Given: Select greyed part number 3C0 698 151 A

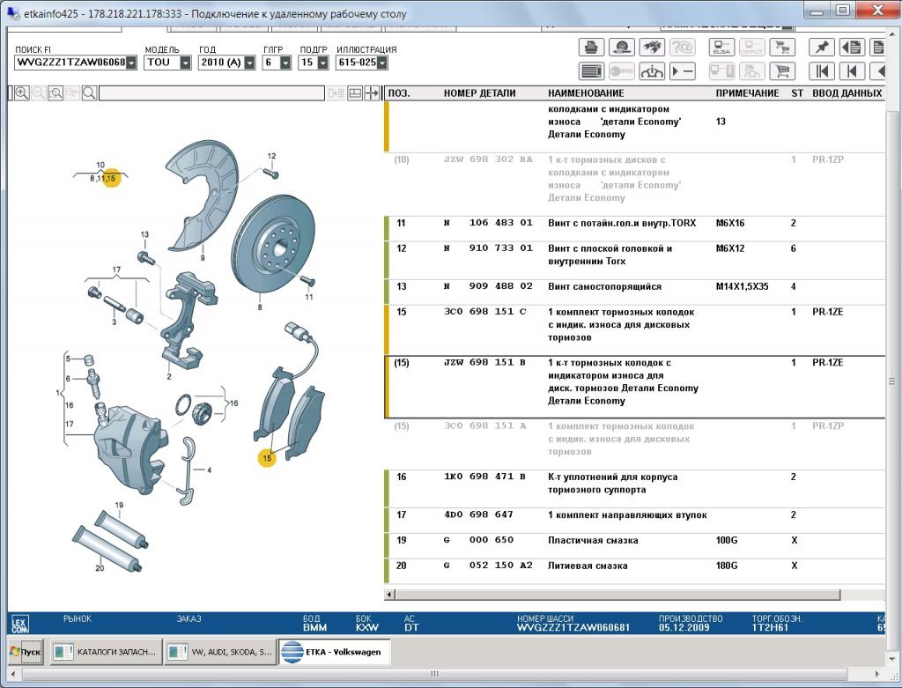Looking at the screenshot, I should pos(485,425).
